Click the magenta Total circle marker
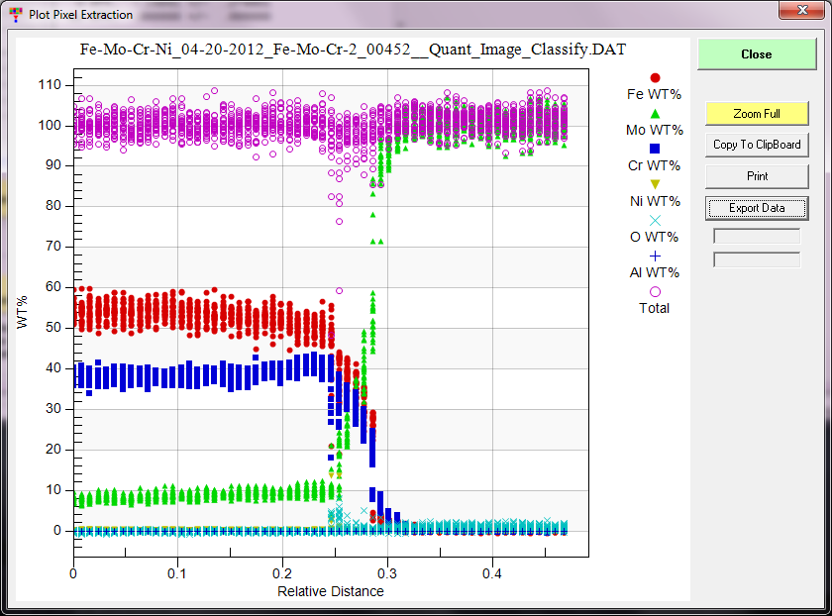 point(654,291)
